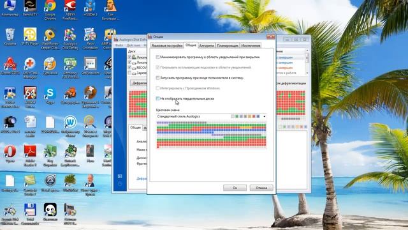The image size is (408, 230).
Task: Check the fourth reserved disk in Disk Defrag
Action: 129,73
